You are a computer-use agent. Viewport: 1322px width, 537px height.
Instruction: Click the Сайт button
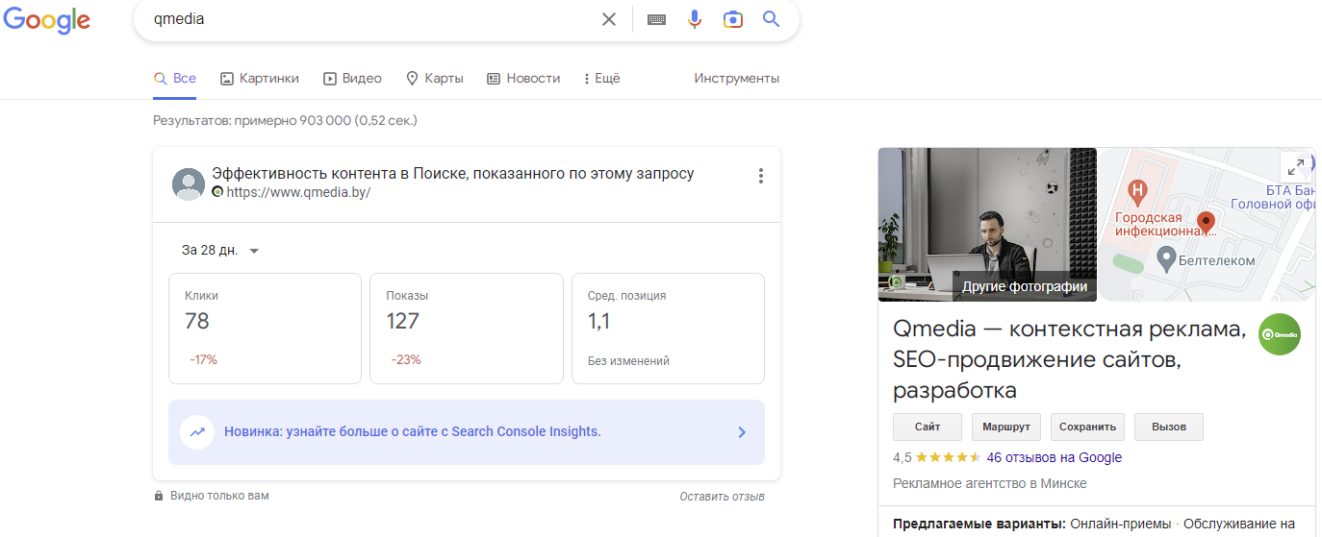(928, 427)
